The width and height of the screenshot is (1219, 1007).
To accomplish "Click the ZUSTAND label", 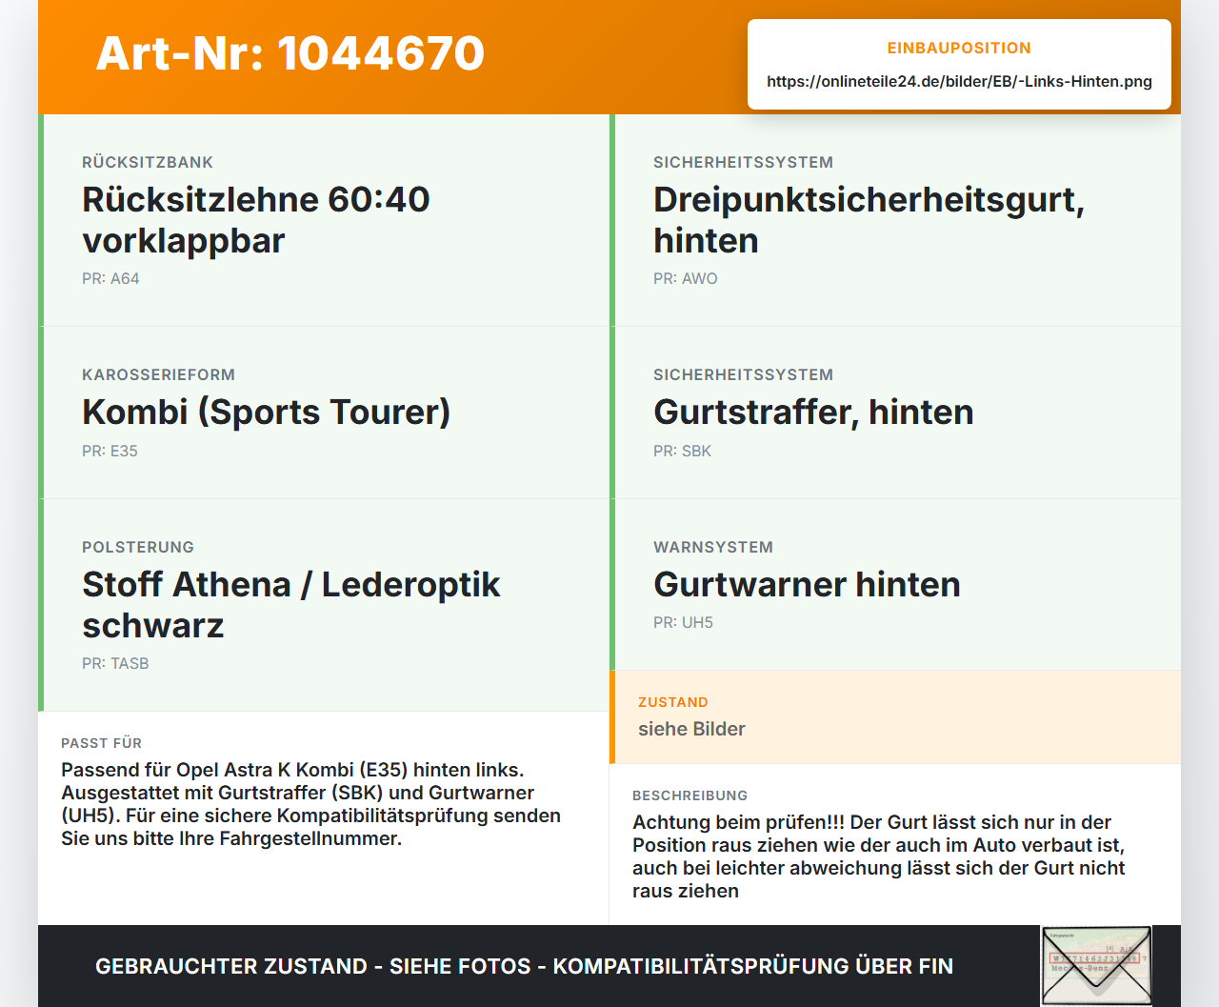I will click(x=673, y=702).
